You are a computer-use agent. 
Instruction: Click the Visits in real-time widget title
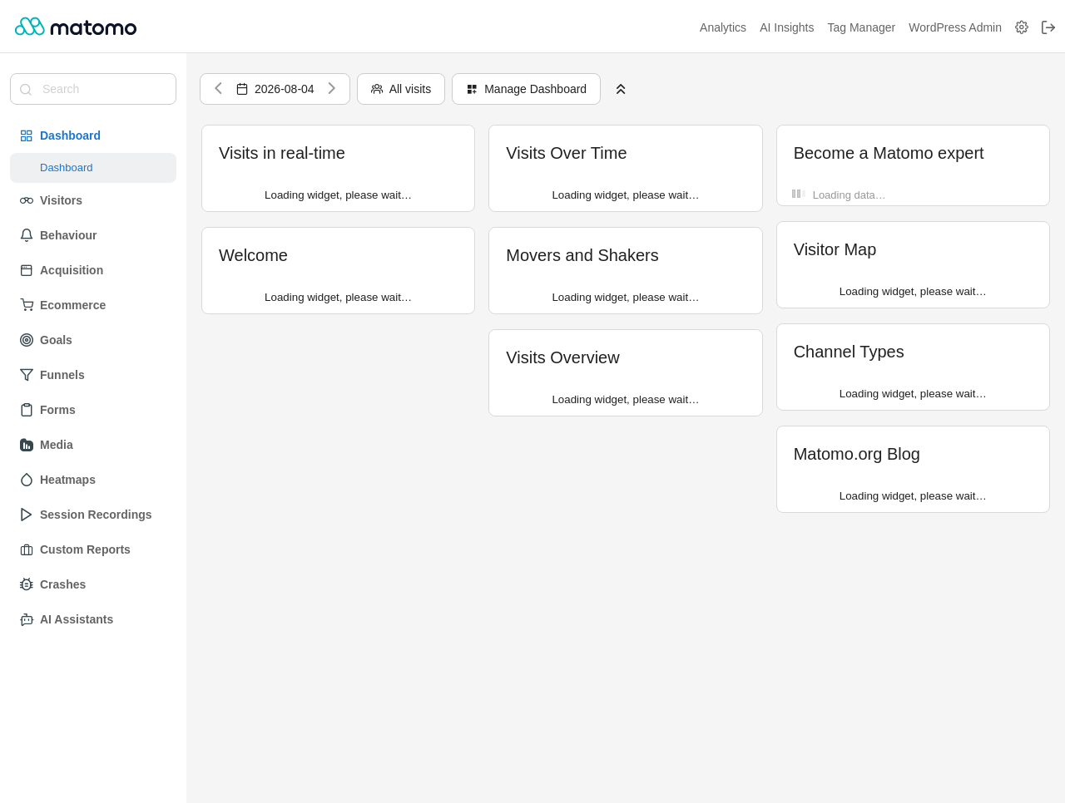(x=282, y=153)
